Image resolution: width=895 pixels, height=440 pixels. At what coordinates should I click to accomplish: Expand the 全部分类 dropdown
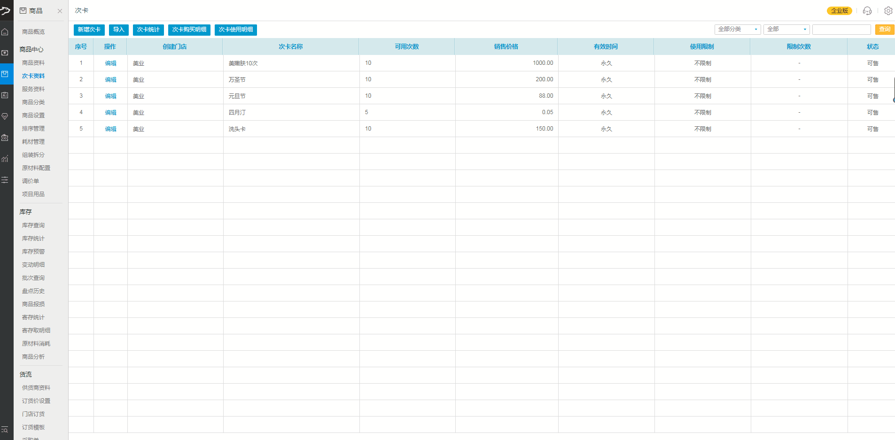[738, 29]
